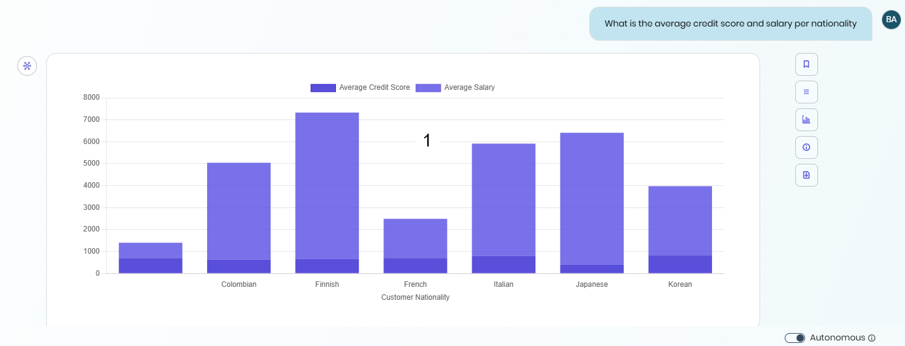Click the Japanese salary bar
This screenshot has width=905, height=346.
[x=592, y=197]
